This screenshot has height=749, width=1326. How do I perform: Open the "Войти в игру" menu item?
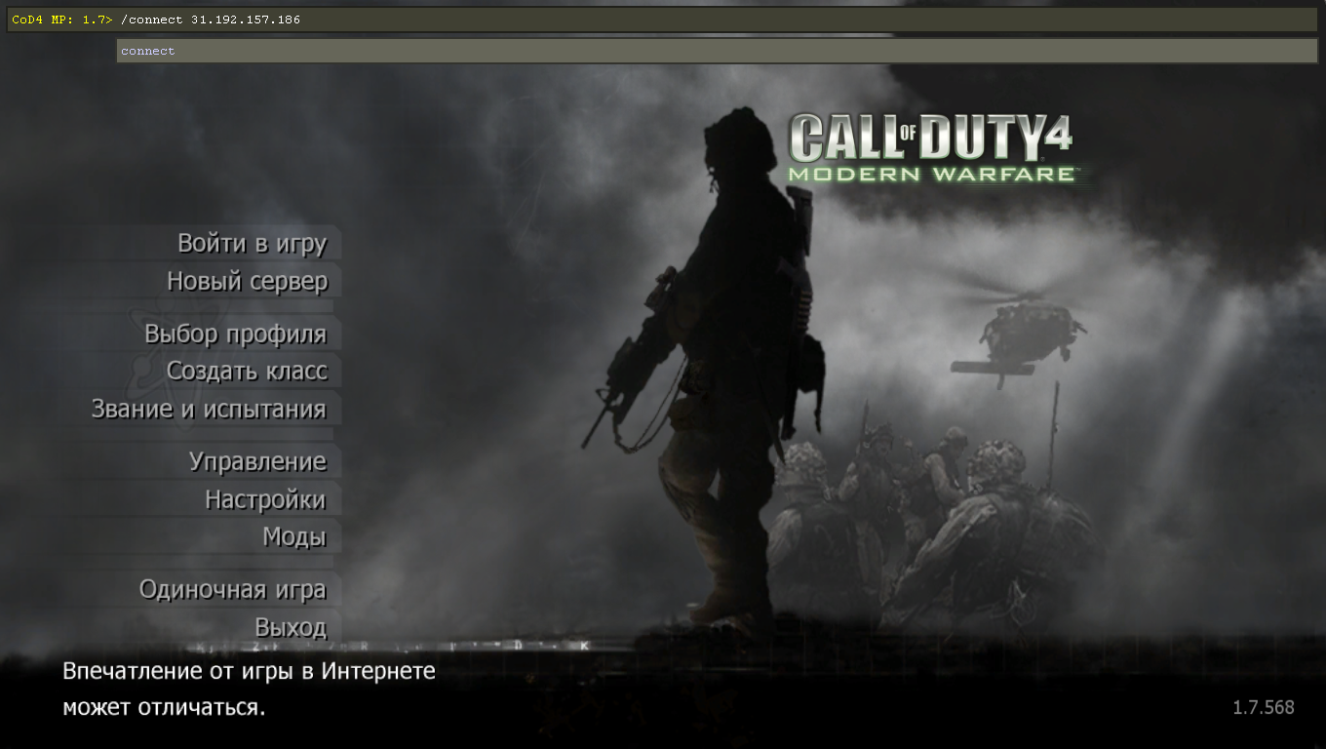tap(252, 243)
